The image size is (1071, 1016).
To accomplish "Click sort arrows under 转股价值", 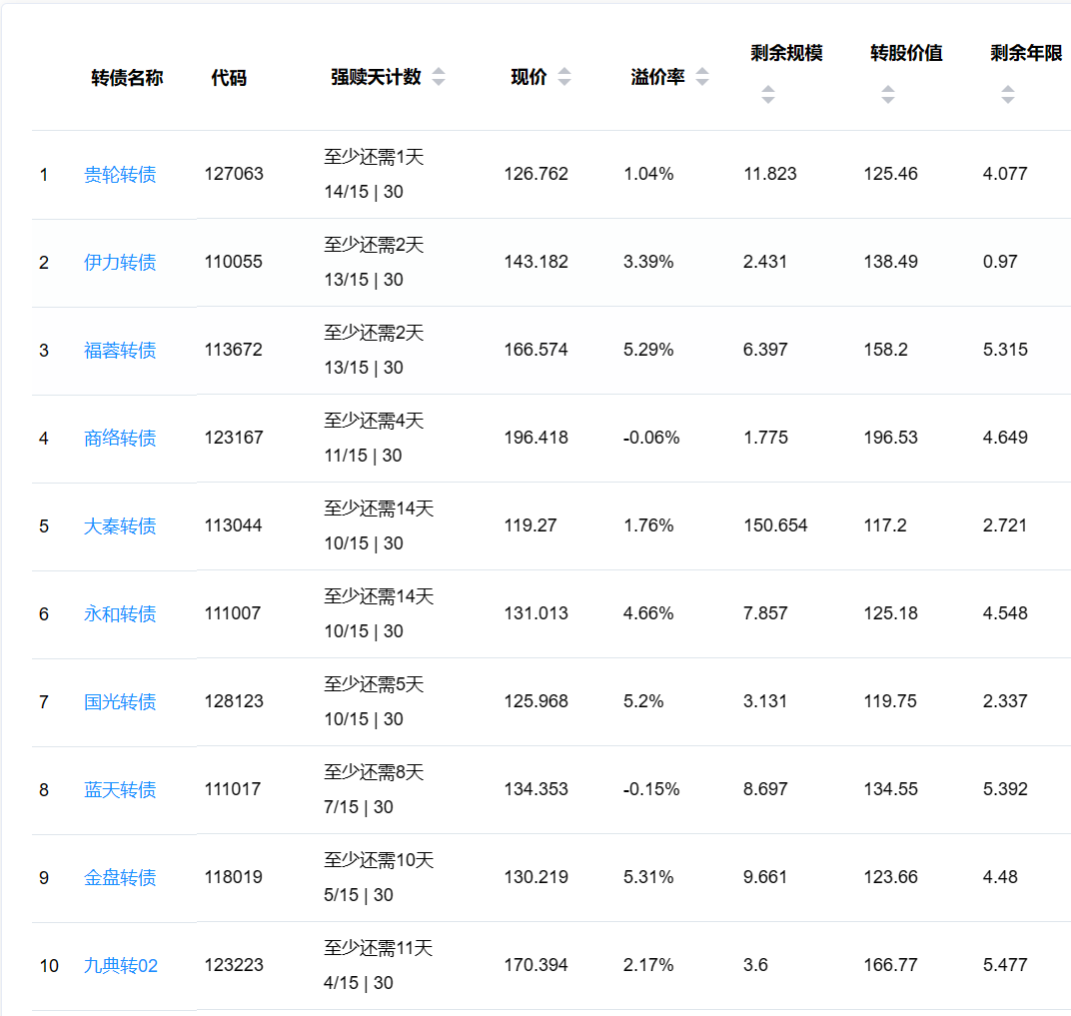I will point(887,95).
